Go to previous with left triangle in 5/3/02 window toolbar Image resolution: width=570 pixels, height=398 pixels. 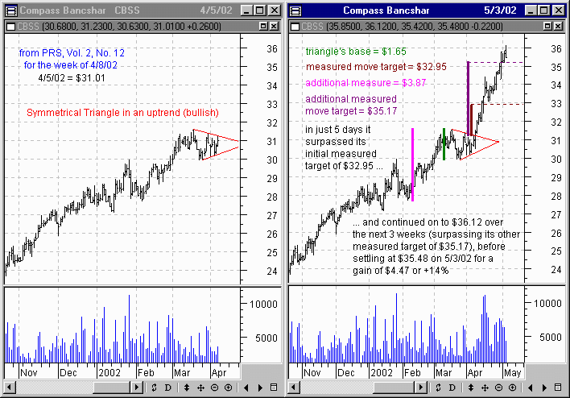(x=531, y=388)
